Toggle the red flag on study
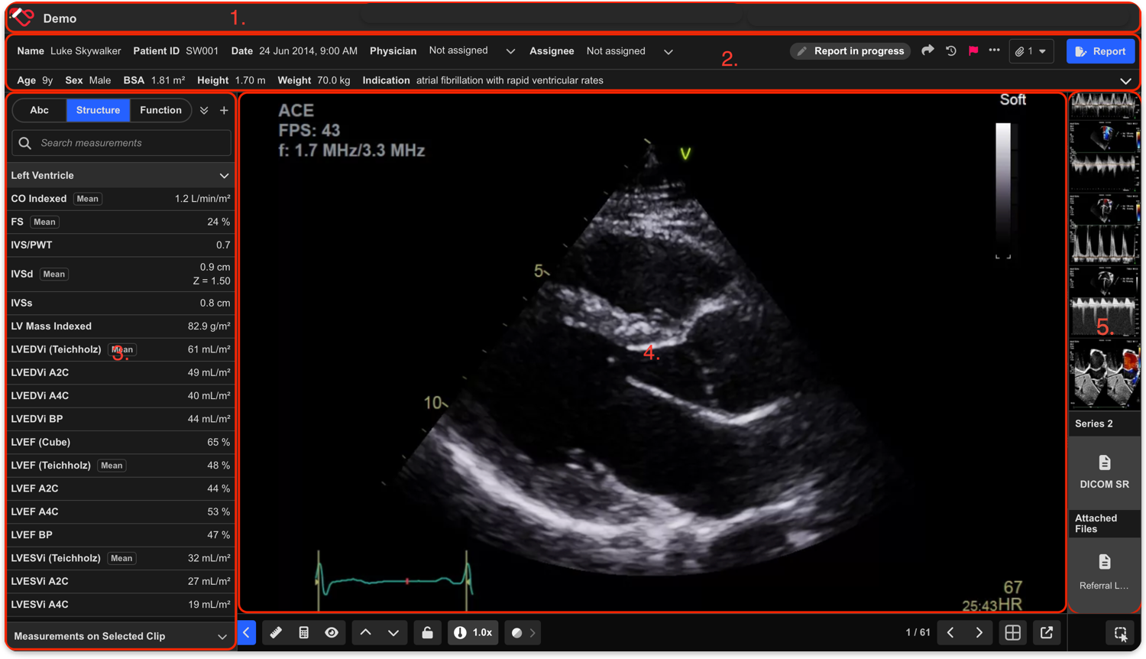The image size is (1146, 659). click(x=973, y=51)
